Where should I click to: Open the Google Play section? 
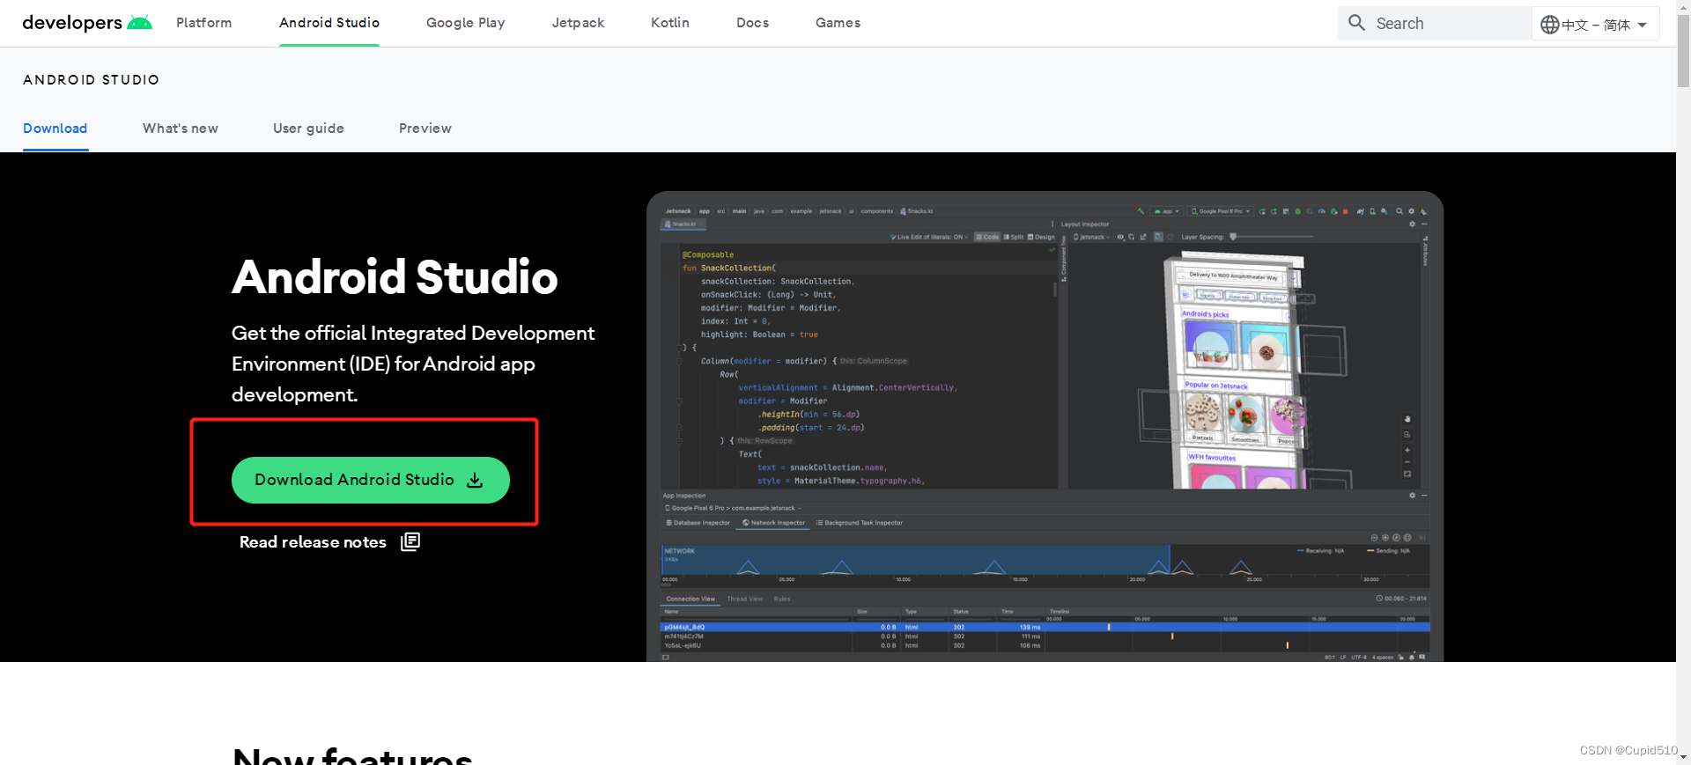[466, 23]
